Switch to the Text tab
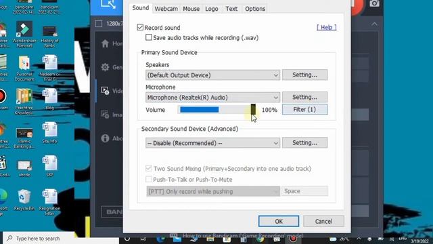Image resolution: width=433 pixels, height=244 pixels. (231, 9)
